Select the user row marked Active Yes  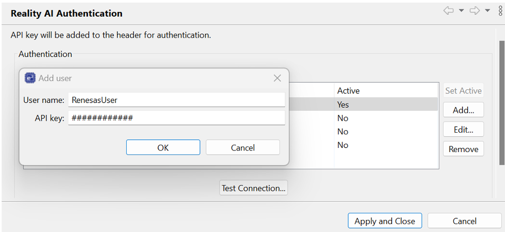(x=385, y=105)
